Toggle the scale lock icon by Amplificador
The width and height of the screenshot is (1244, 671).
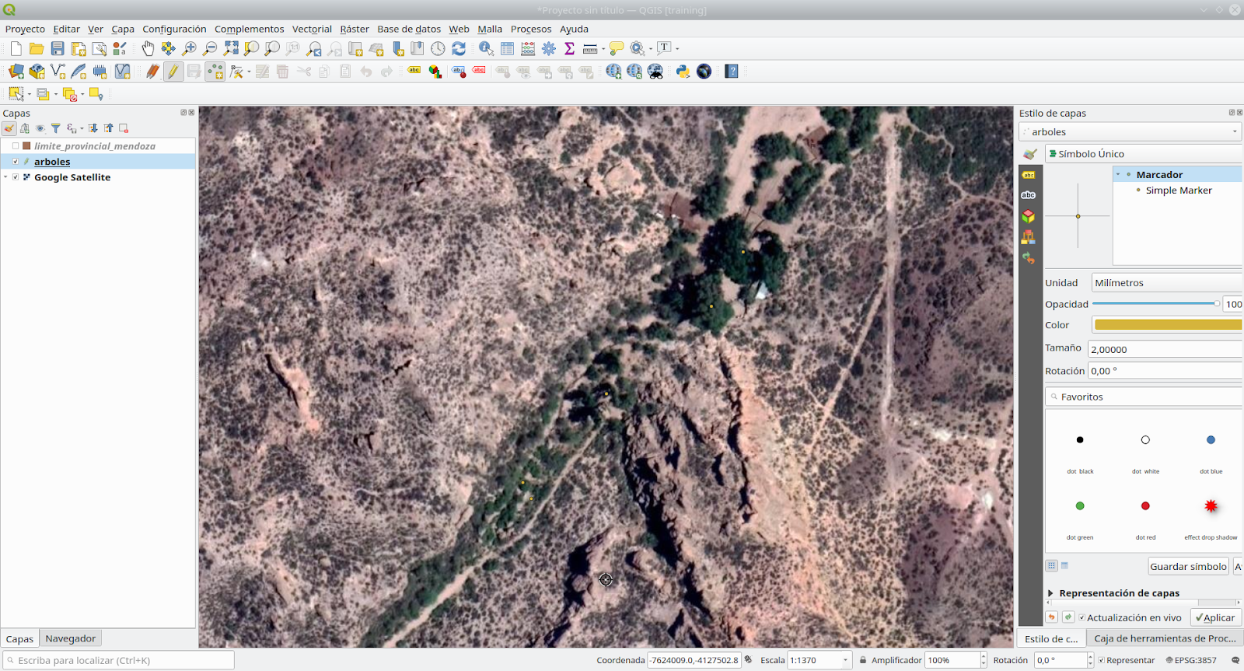point(863,660)
